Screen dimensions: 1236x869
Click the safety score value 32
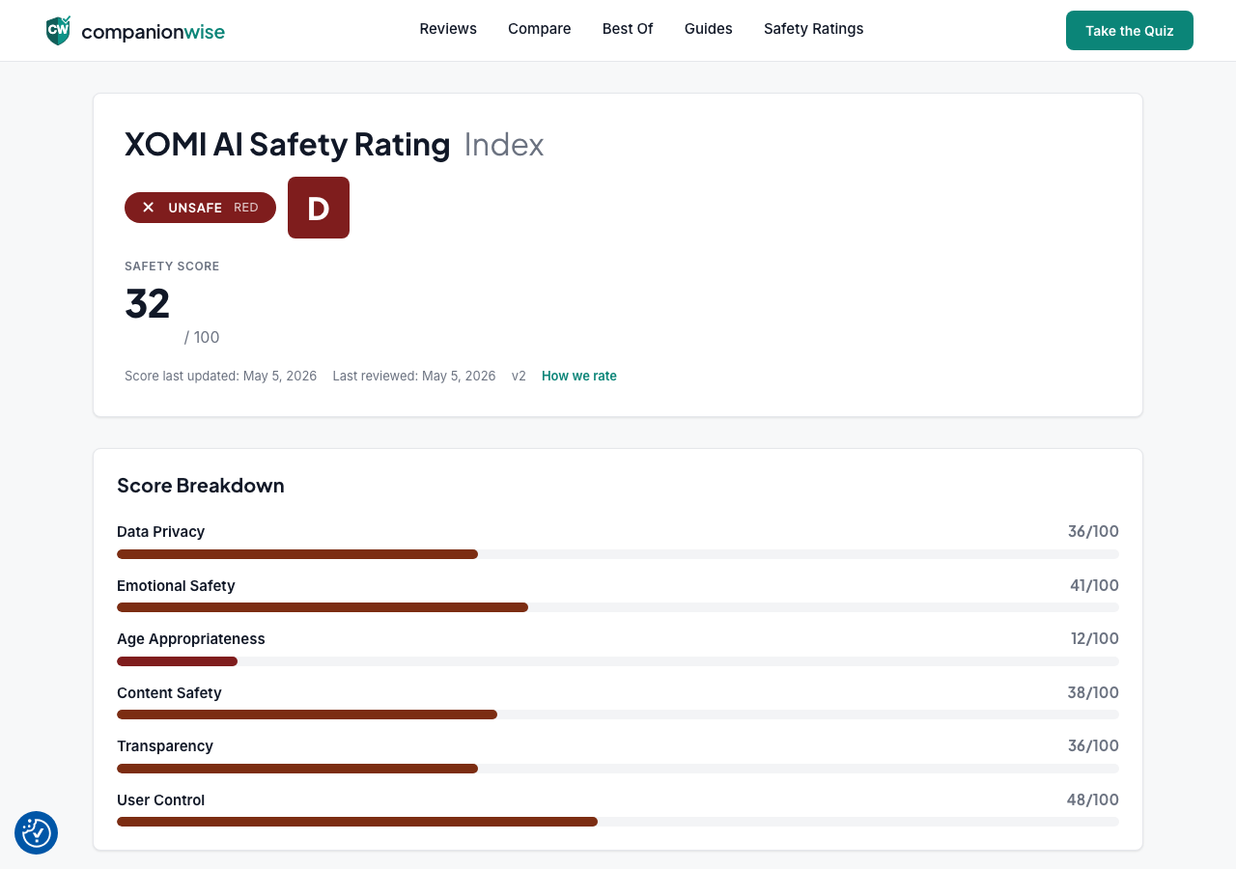tap(148, 304)
